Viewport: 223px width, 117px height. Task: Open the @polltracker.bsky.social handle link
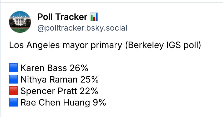pos(82,28)
